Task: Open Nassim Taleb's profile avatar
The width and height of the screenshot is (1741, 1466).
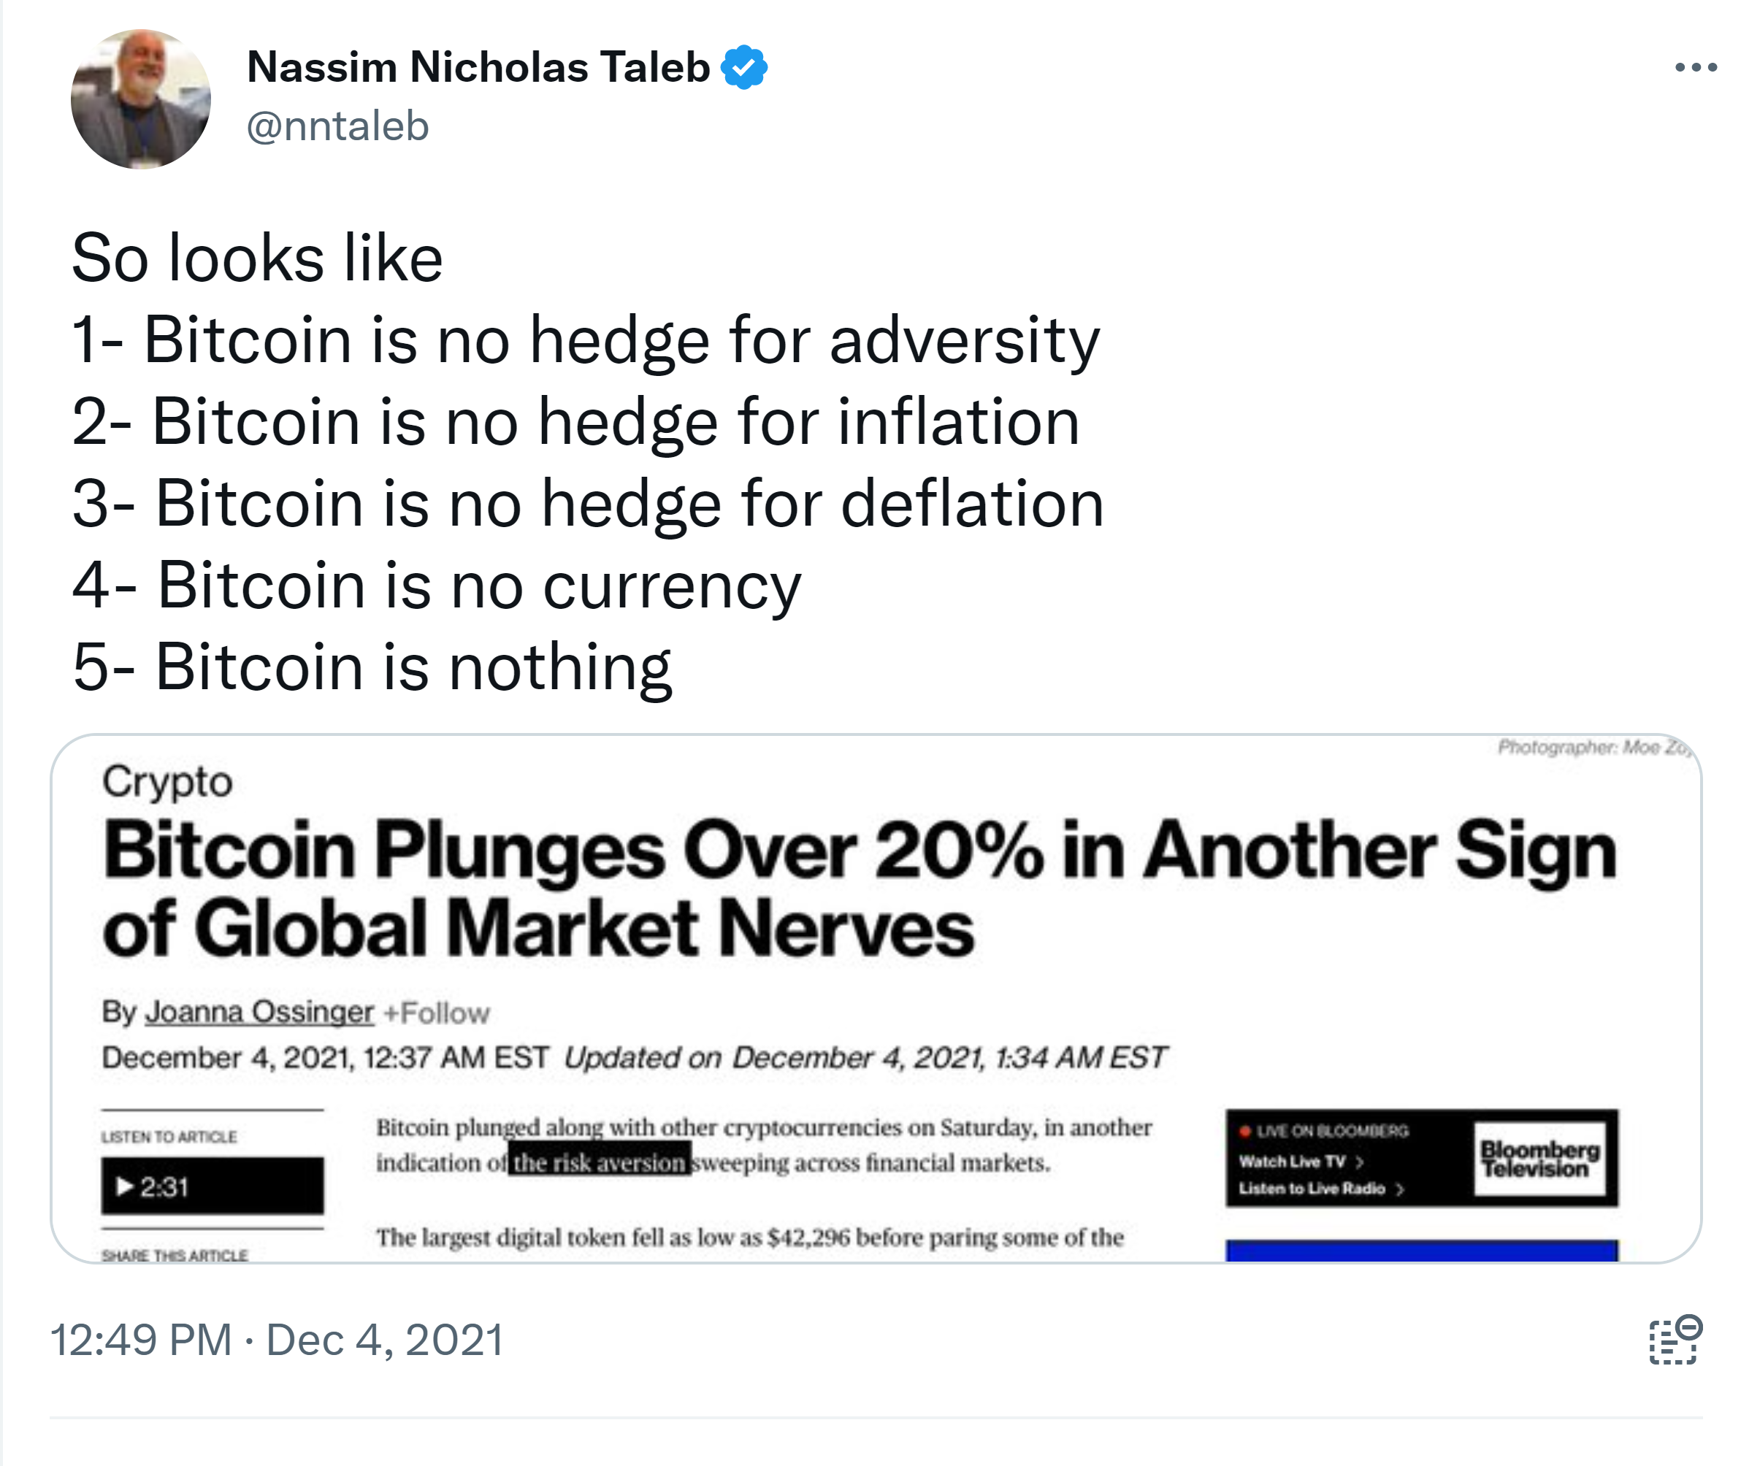Action: pos(140,99)
